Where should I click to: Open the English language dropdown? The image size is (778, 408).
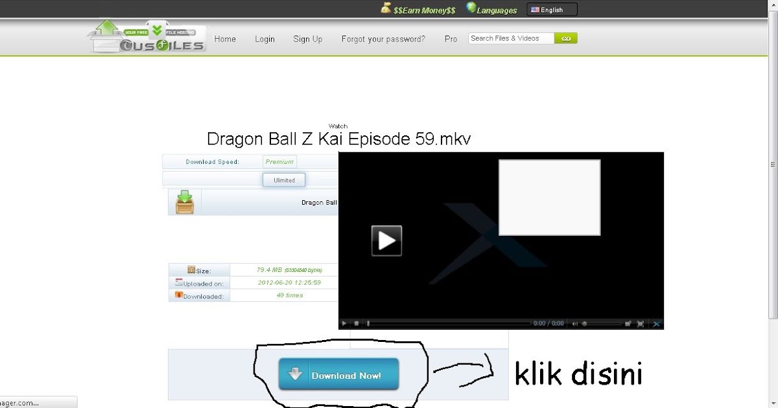[x=552, y=10]
